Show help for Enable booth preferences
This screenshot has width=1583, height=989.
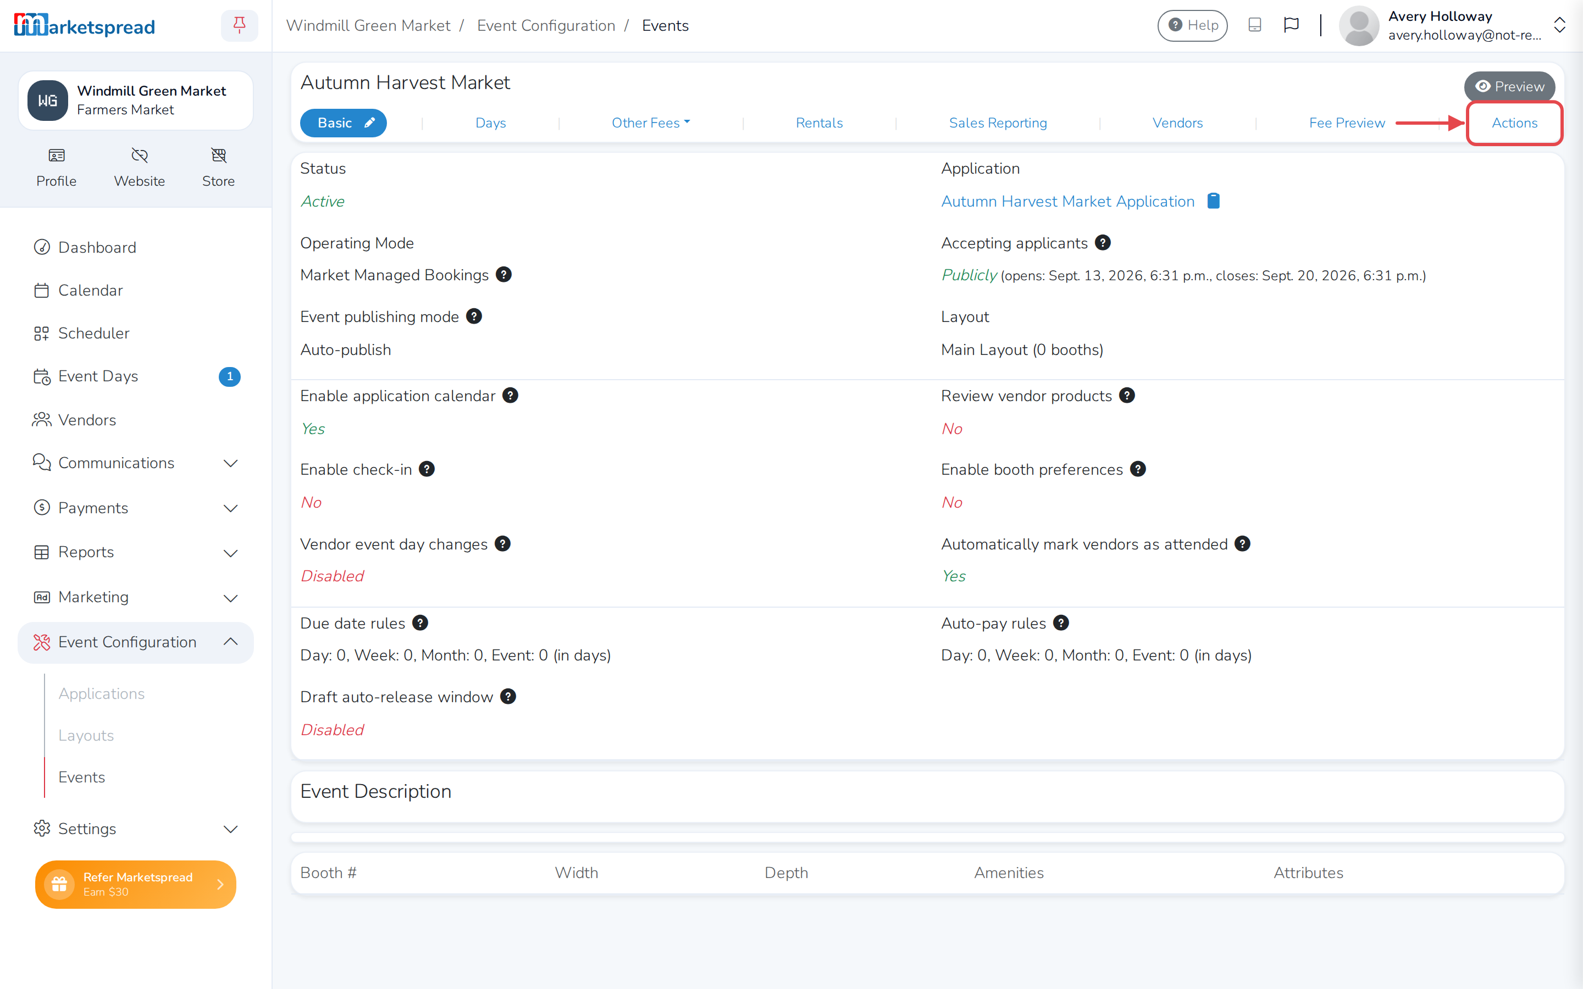[1138, 470]
